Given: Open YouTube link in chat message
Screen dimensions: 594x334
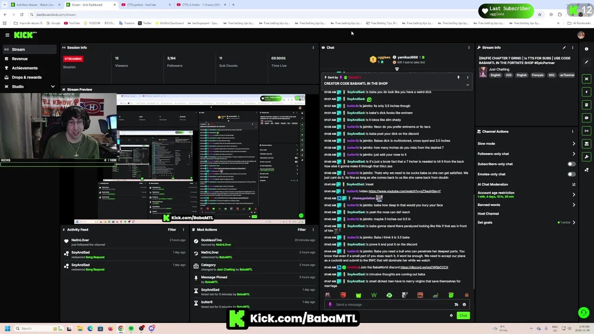Looking at the screenshot, I should click(x=405, y=191).
